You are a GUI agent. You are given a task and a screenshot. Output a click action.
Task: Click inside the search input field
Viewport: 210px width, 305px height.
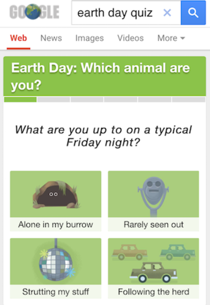pos(115,13)
